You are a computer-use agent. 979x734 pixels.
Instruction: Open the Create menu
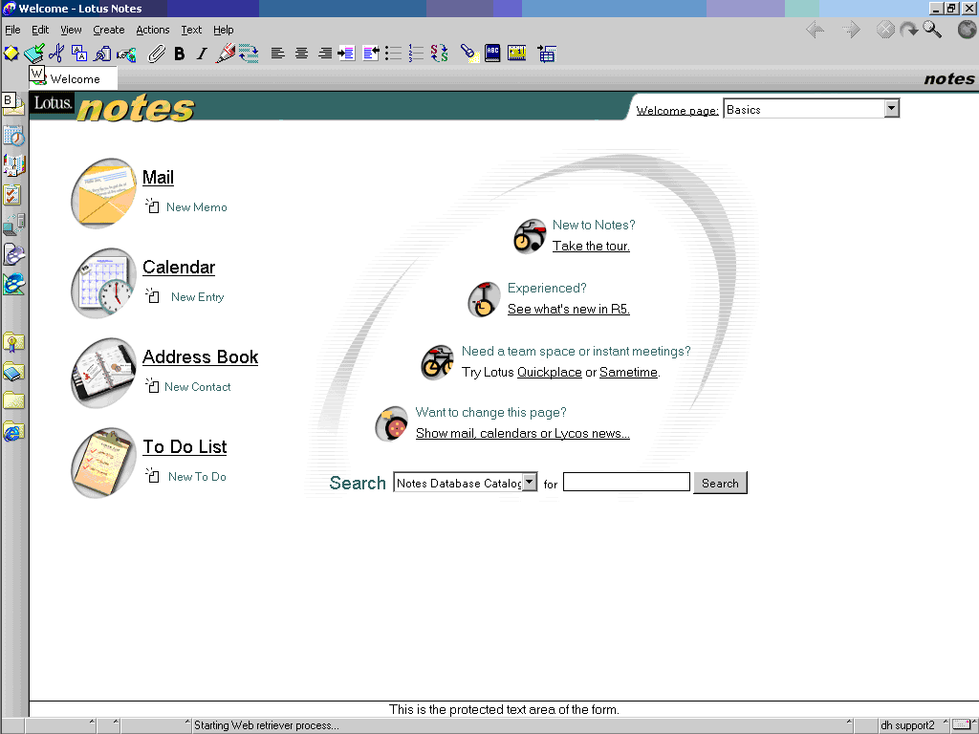pos(108,30)
